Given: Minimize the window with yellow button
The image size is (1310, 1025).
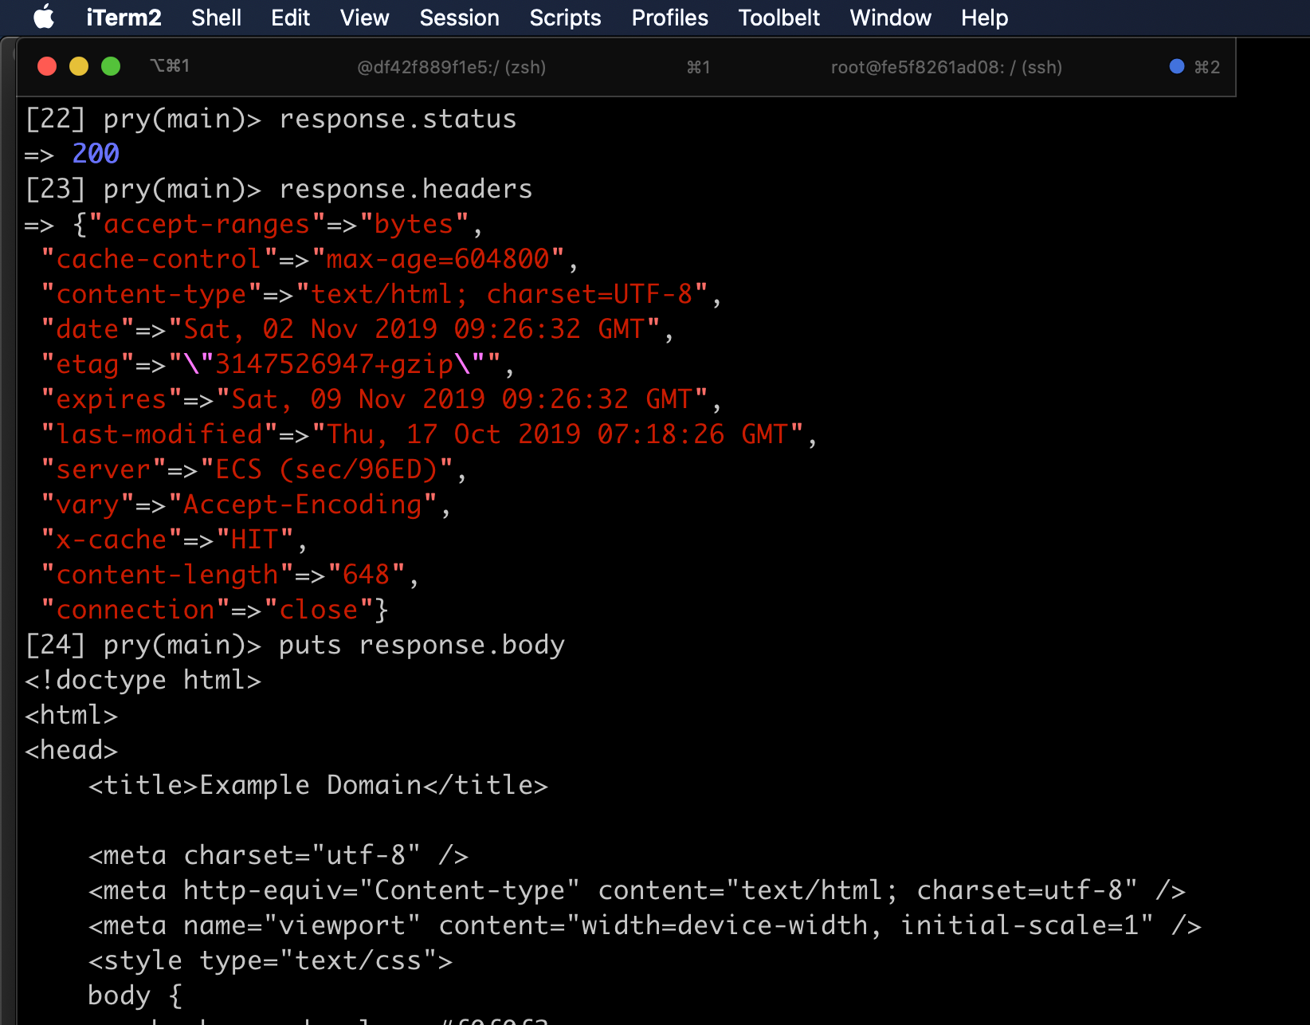Looking at the screenshot, I should tap(79, 66).
